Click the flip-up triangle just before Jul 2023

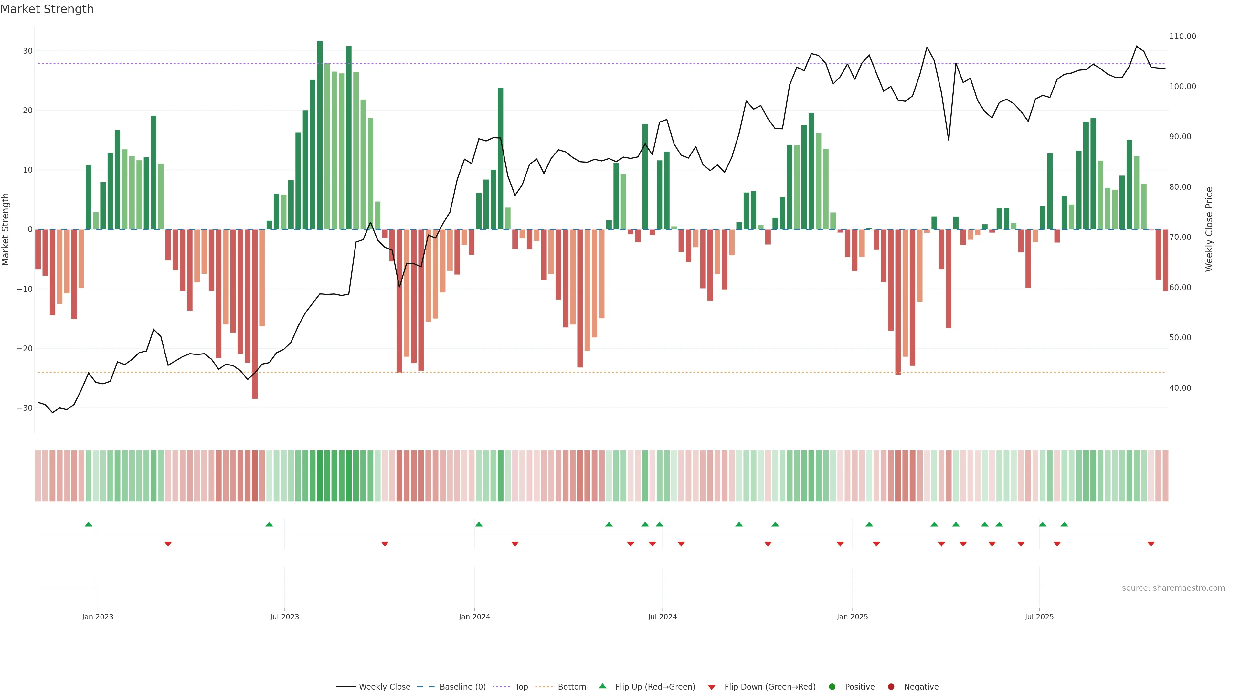[x=269, y=524]
